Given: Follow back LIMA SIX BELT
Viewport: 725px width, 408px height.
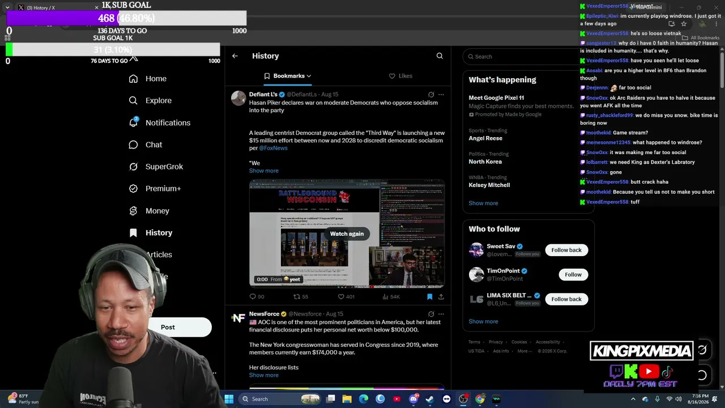Looking at the screenshot, I should click(x=566, y=299).
